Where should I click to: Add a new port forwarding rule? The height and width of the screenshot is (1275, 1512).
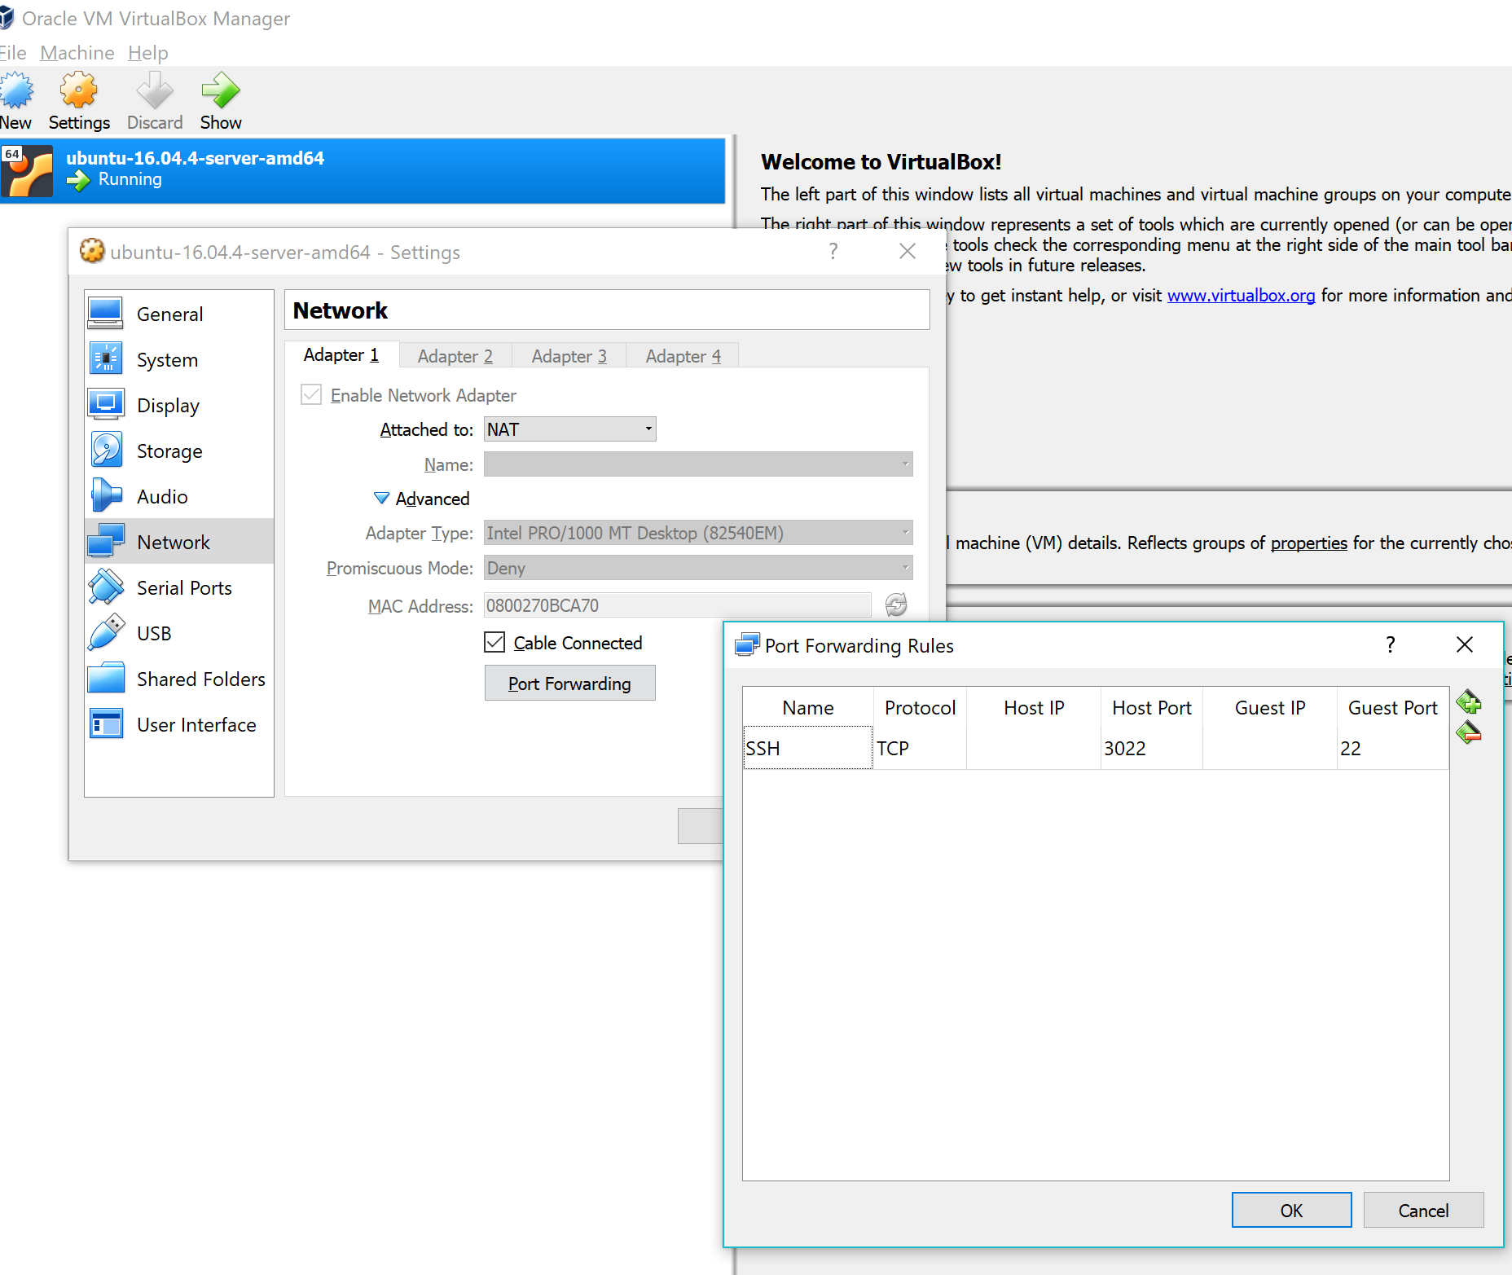click(1470, 702)
